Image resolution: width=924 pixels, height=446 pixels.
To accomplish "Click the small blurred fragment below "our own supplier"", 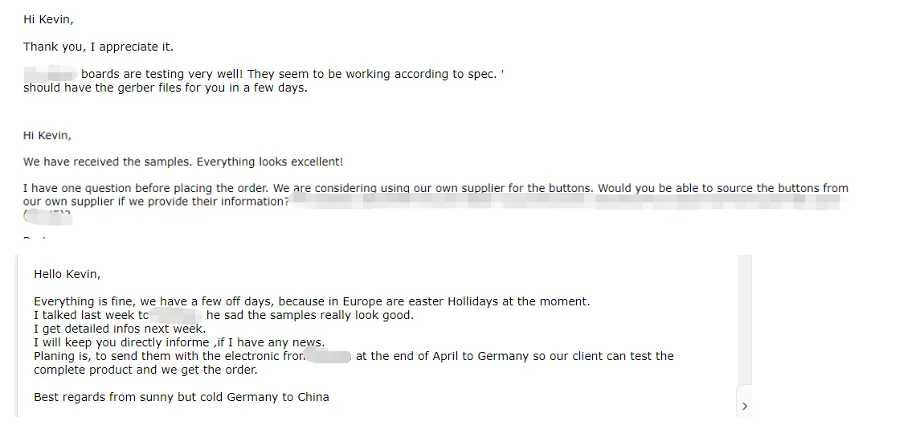I will pos(47,216).
